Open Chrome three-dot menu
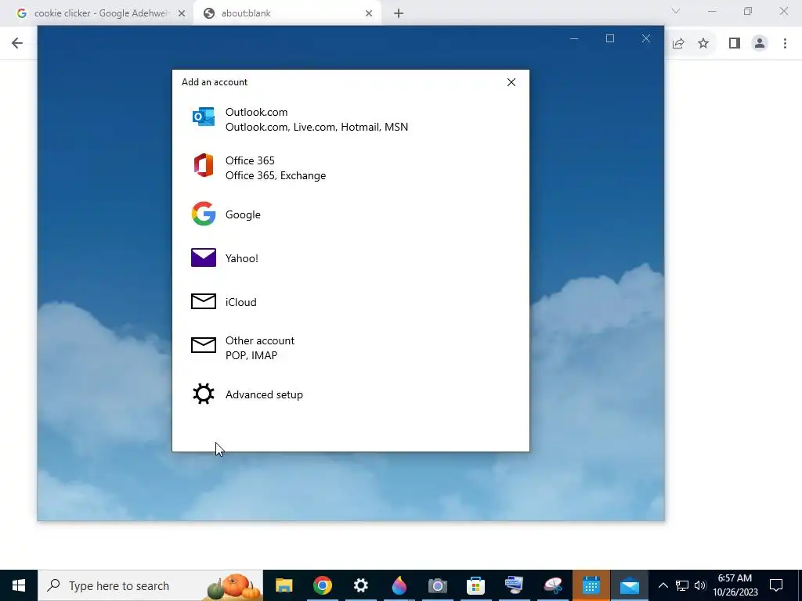 [785, 44]
